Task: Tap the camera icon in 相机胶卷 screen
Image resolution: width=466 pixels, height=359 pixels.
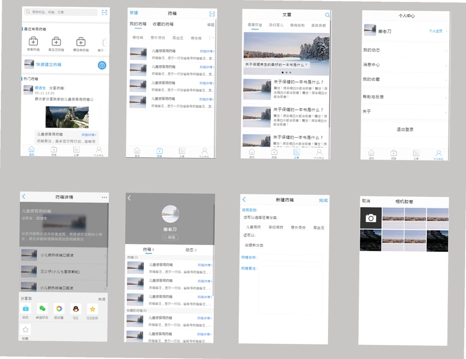Action: click(370, 218)
